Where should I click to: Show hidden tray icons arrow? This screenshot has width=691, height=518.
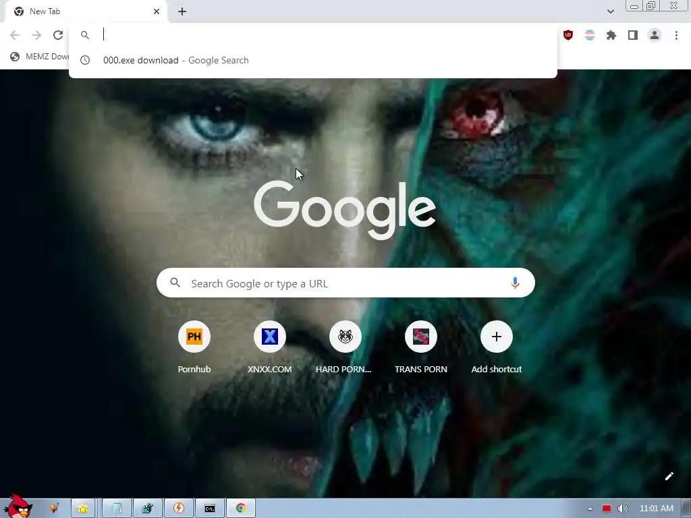[590, 509]
